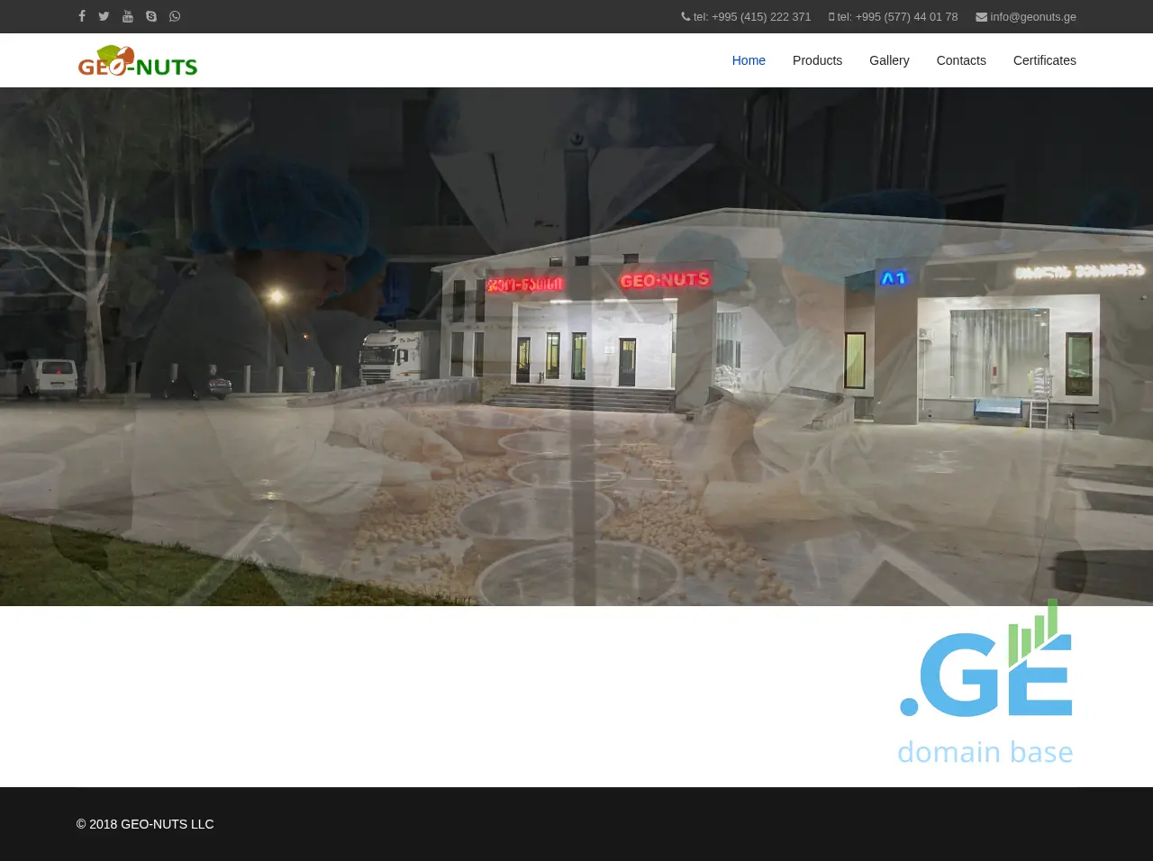Viewport: 1153px width, 861px height.
Task: Click the phone handset icon
Action: (685, 16)
